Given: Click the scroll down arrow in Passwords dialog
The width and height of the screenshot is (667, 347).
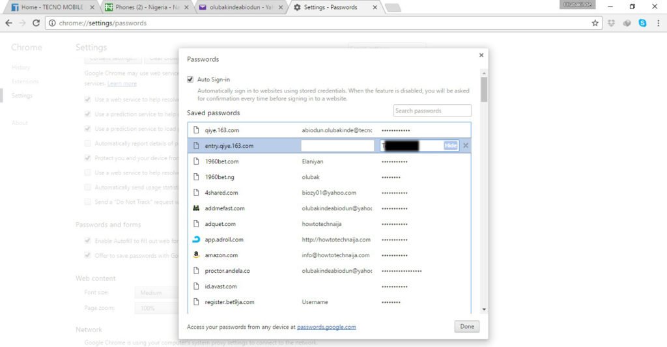Looking at the screenshot, I should click(x=484, y=310).
